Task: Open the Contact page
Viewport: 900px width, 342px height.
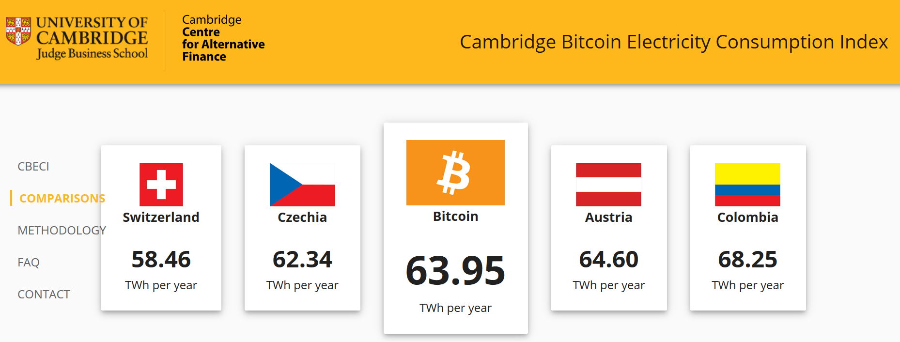Action: [x=44, y=295]
